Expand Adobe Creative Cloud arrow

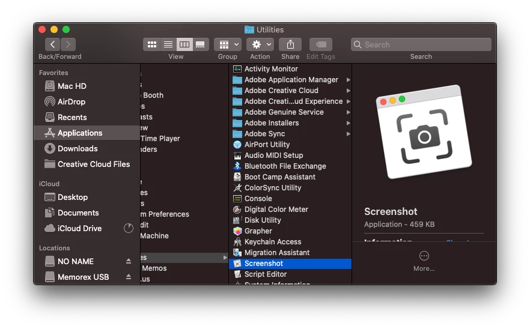[348, 91]
